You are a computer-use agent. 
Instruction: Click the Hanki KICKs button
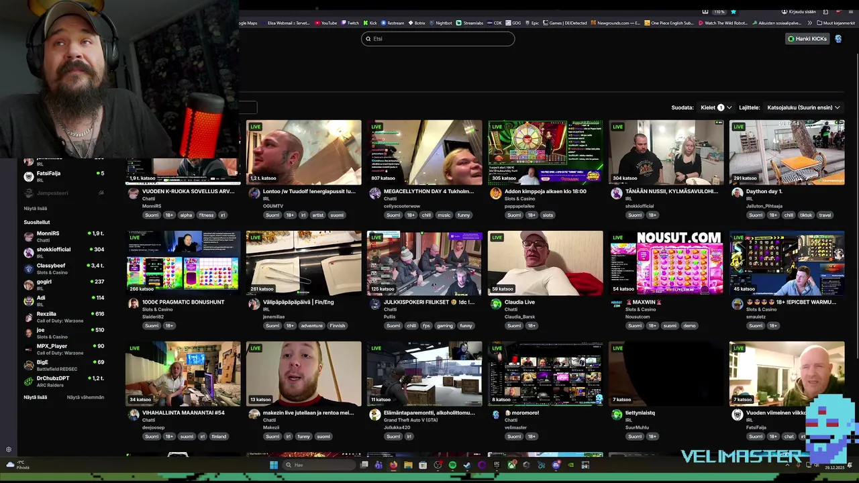click(x=807, y=39)
